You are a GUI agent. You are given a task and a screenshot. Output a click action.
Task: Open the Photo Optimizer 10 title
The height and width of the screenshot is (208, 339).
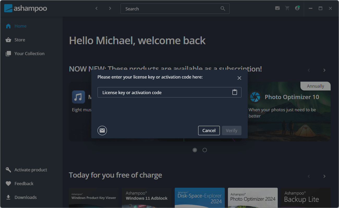click(292, 97)
